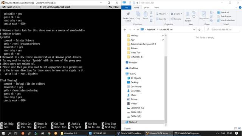Open Task View from taskbar

pos(16,133)
